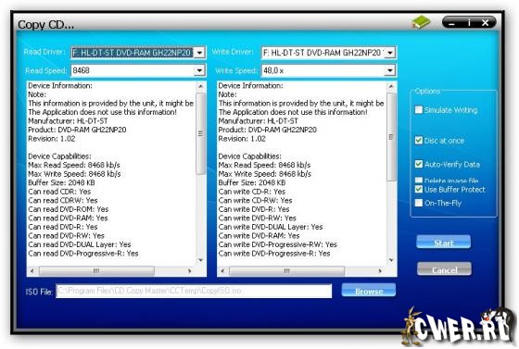Screen dimensions: 519x349
Task: Minimize the Copy CD window
Action: pyautogui.click(x=452, y=22)
